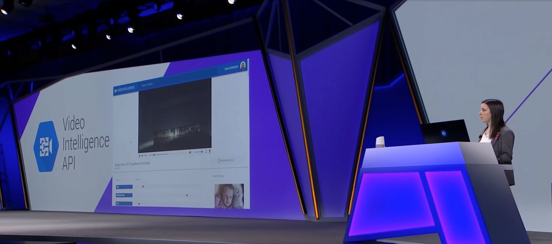Click red marker in the bottom label row
This screenshot has width=552, height=244.
139,204
